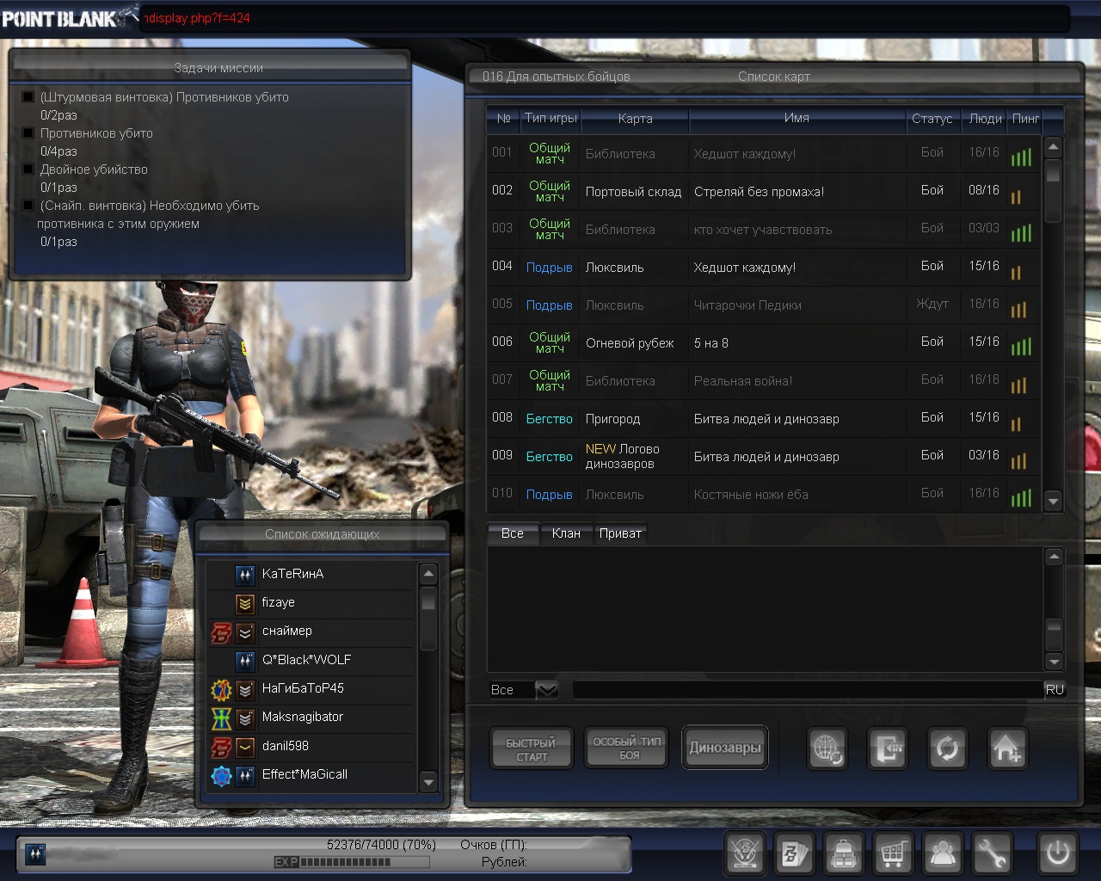Click the chat message input field
Viewport: 1101px width, 881px height.
(808, 689)
